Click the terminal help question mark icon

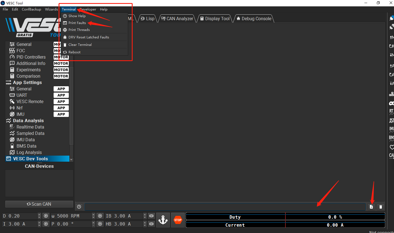coord(79,207)
